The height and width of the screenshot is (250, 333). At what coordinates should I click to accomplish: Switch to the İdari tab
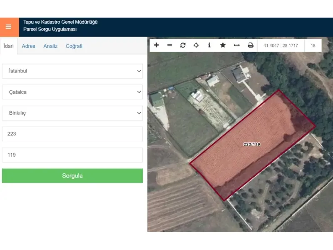point(9,46)
